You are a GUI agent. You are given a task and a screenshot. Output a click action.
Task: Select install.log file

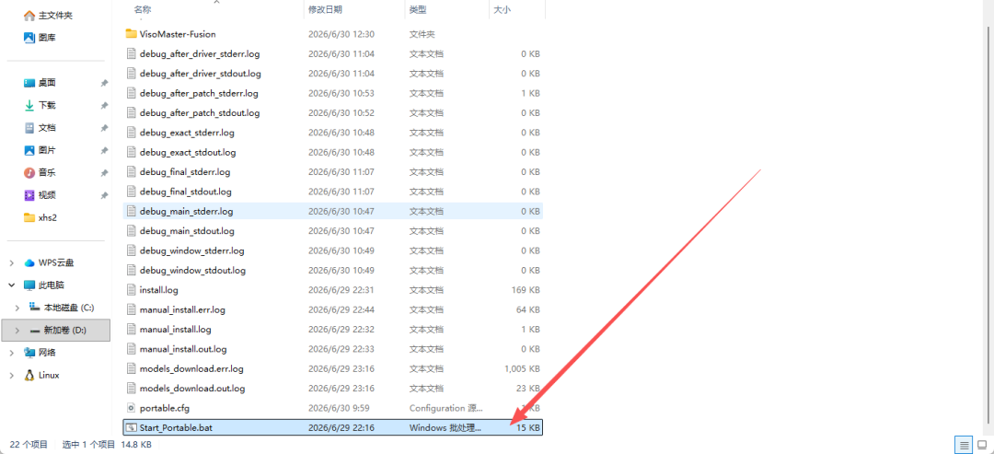(333, 290)
